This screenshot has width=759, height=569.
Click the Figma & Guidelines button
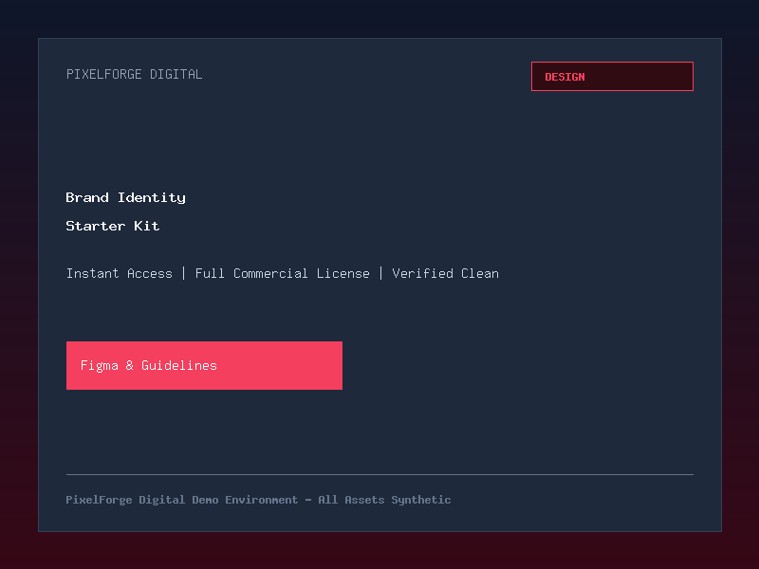point(204,365)
